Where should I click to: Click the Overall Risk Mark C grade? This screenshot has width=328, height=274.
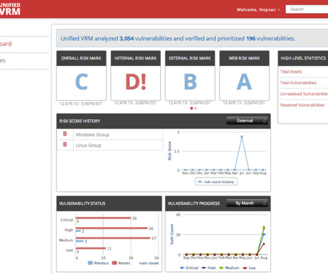(x=81, y=82)
